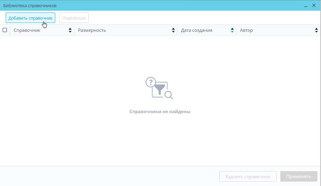Viewport: 321px width, 186px height.
Task: Click the magnifying glass in empty-state icon
Action: tap(169, 95)
